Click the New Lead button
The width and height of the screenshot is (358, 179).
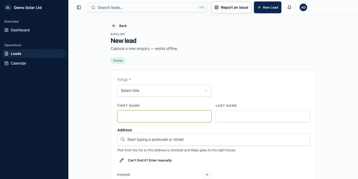click(x=268, y=8)
